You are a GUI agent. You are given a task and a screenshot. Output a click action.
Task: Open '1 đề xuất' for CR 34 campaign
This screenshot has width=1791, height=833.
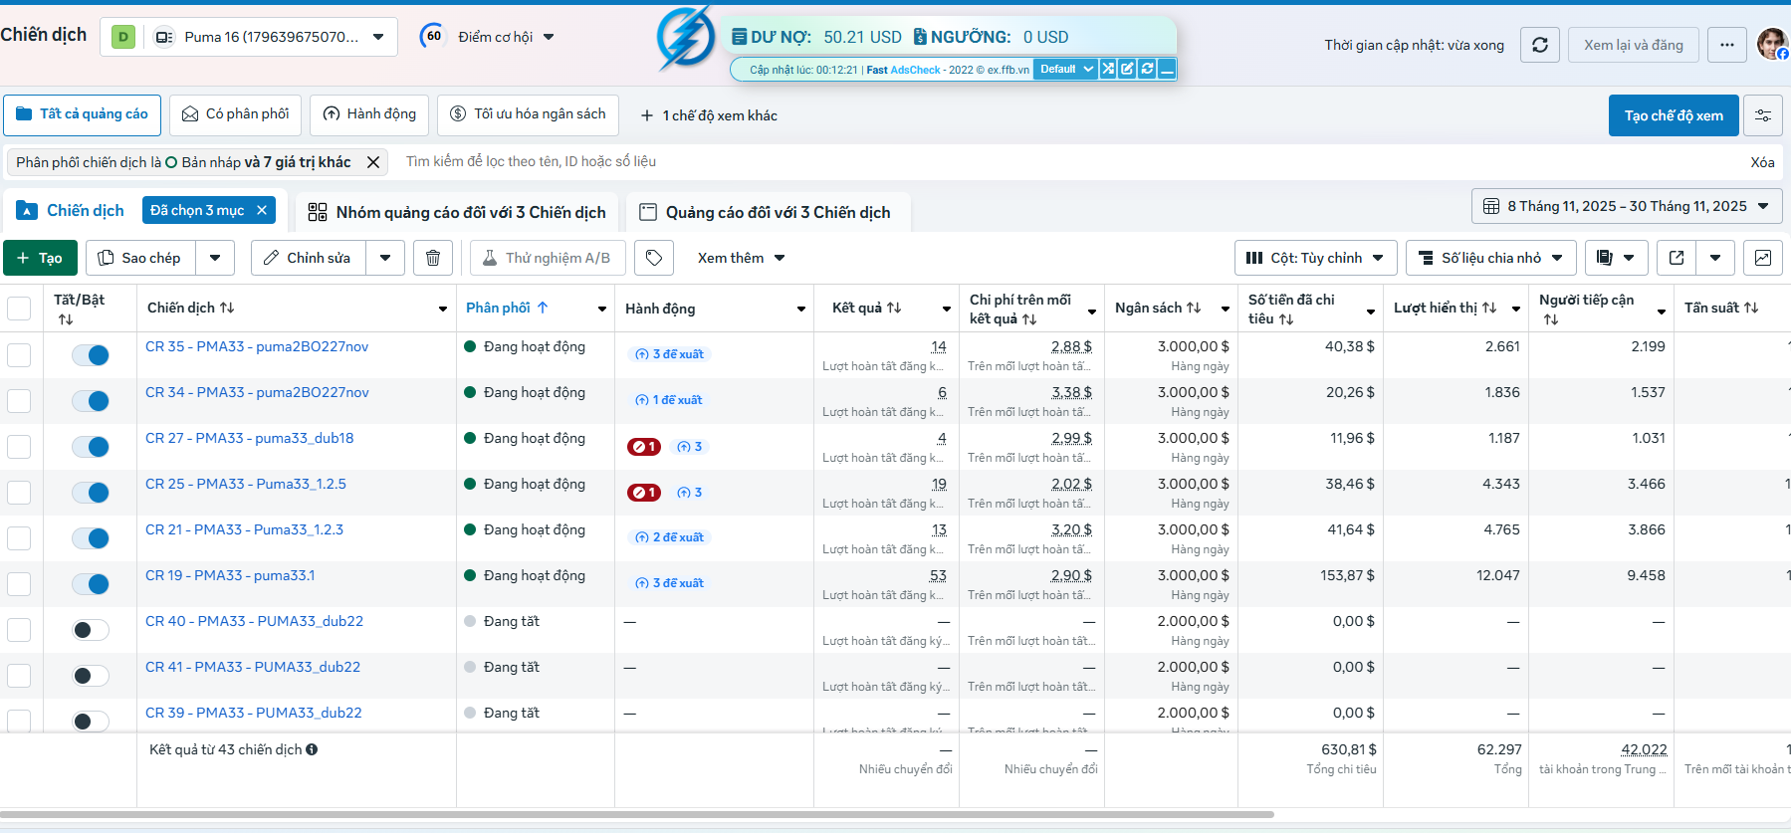pos(669,400)
